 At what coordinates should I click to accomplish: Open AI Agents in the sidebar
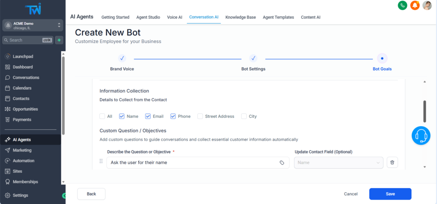(x=21, y=140)
